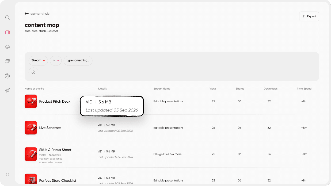Click views count 25 in Live Schemes row
Viewport: 331px width, 186px height.
pyautogui.click(x=213, y=128)
